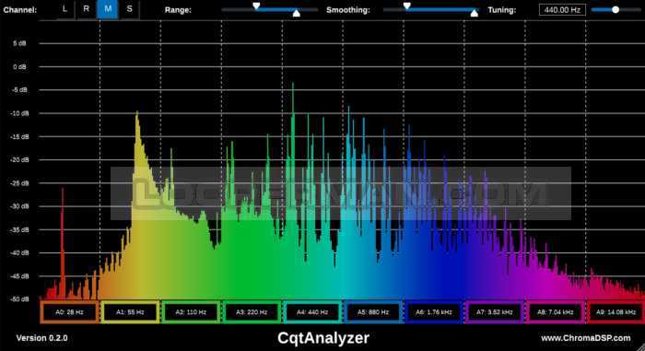Open the www.ChromaDSP.com link
Screen dimensions: 645x351
[585, 338]
